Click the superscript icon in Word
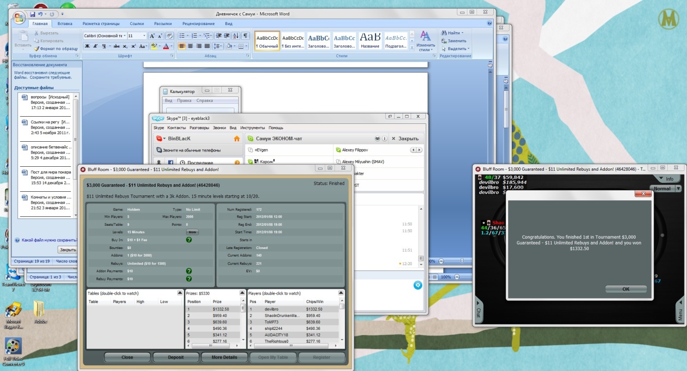The height and width of the screenshot is (371, 687). coord(133,46)
